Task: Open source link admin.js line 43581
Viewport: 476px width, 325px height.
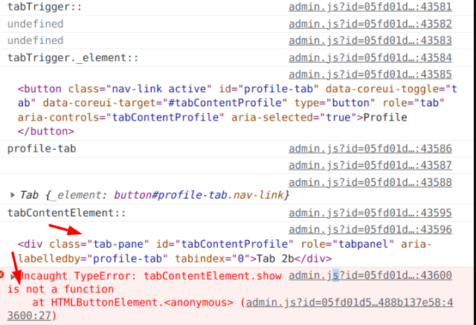Action: click(x=370, y=7)
